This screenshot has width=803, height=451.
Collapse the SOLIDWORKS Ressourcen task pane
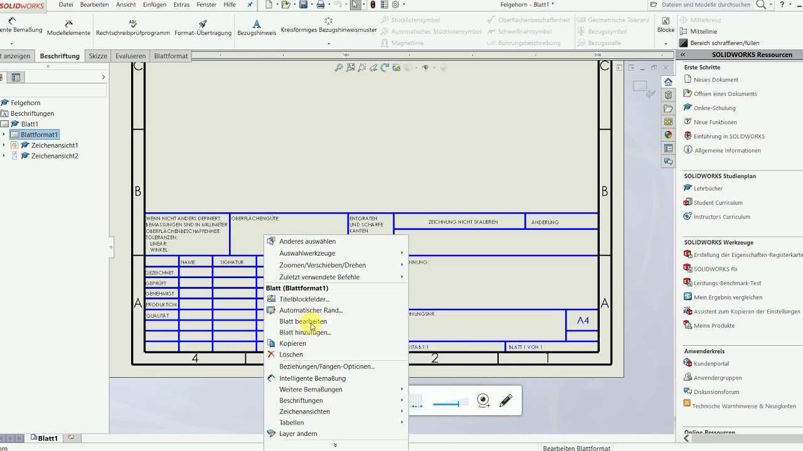[x=683, y=55]
